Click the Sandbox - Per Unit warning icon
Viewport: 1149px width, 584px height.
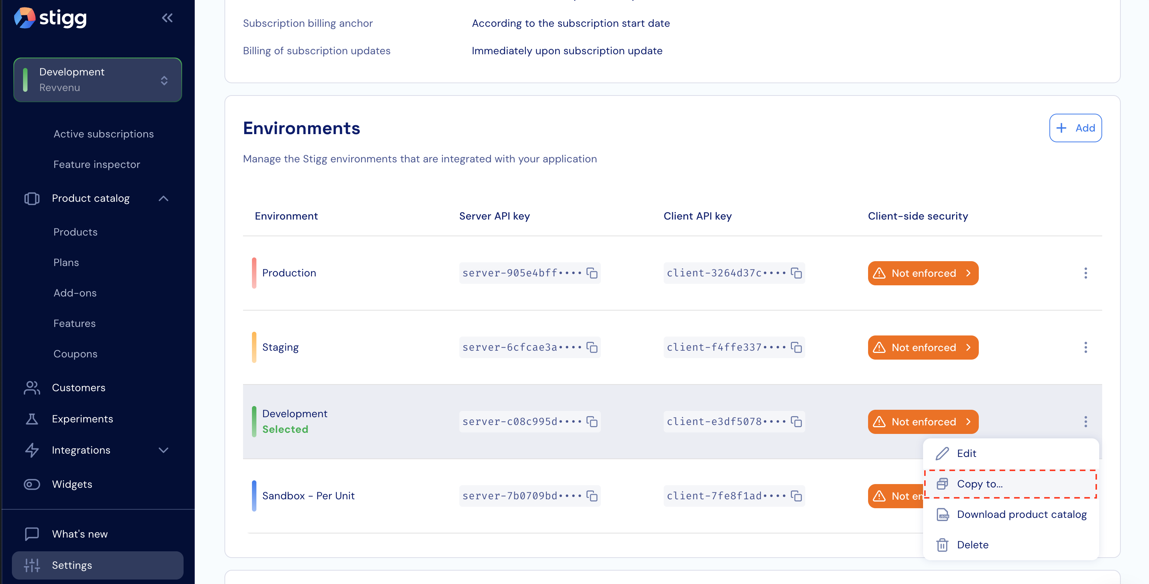(x=879, y=496)
